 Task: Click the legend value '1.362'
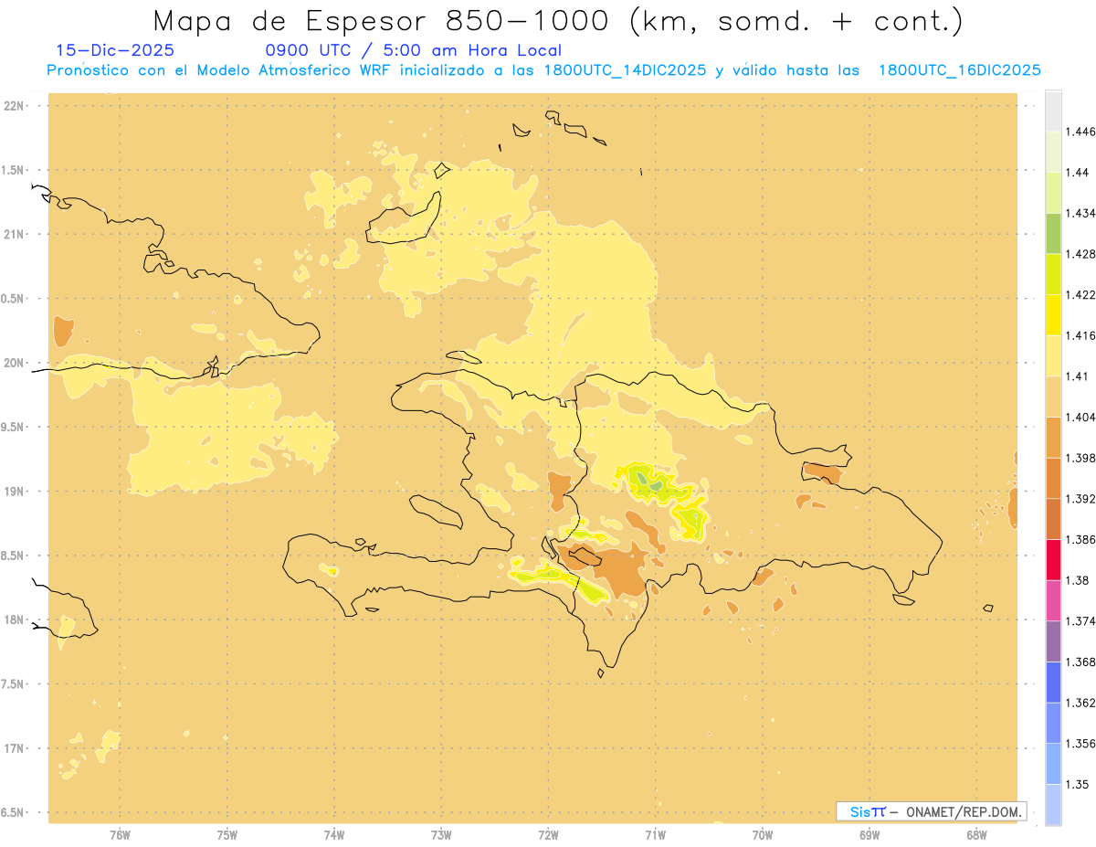[1082, 703]
